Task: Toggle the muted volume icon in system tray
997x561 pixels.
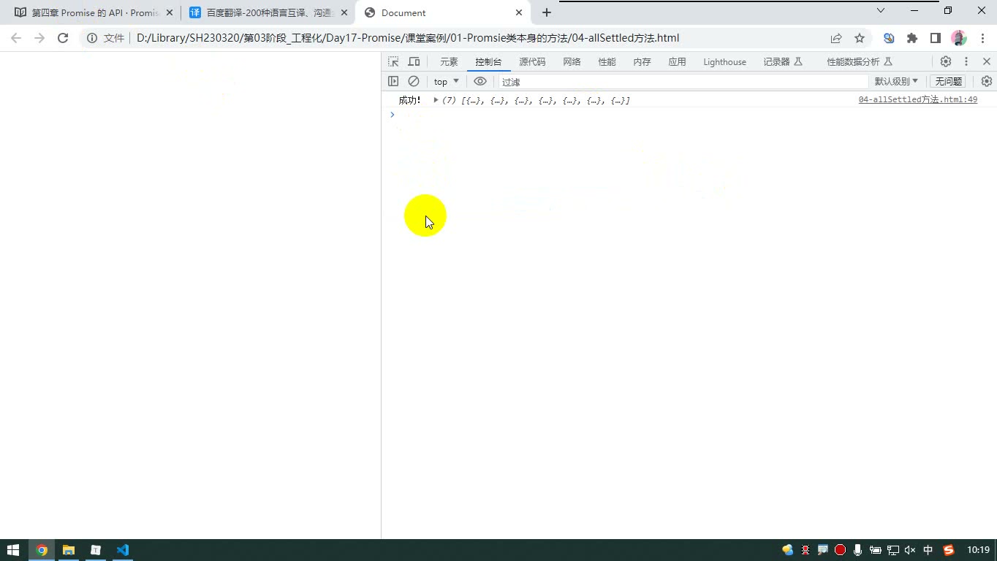Action: point(910,550)
